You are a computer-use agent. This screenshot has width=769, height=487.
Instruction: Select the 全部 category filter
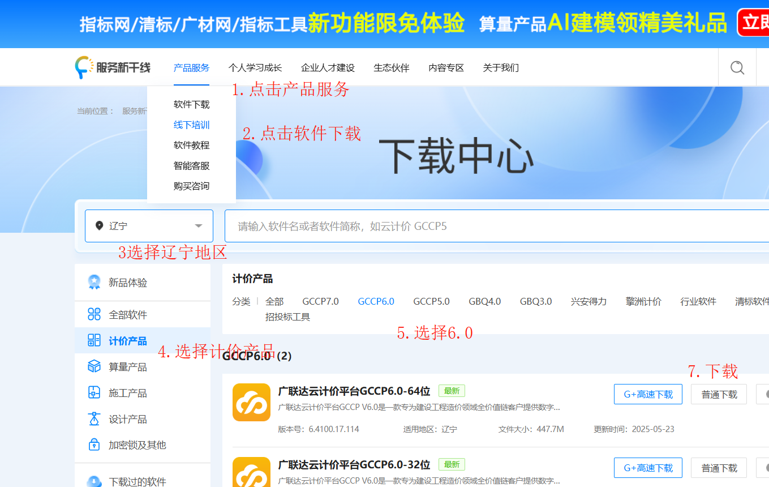point(274,301)
